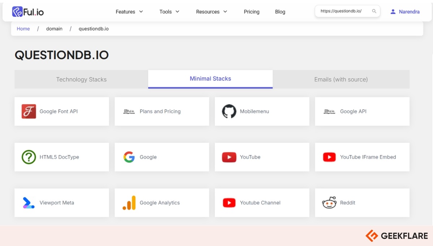This screenshot has width=433, height=246.
Task: Click the Viewport Meta icon
Action: point(29,203)
